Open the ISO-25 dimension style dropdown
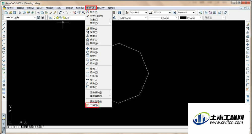The width and height of the screenshot is (252, 134). pos(170,13)
